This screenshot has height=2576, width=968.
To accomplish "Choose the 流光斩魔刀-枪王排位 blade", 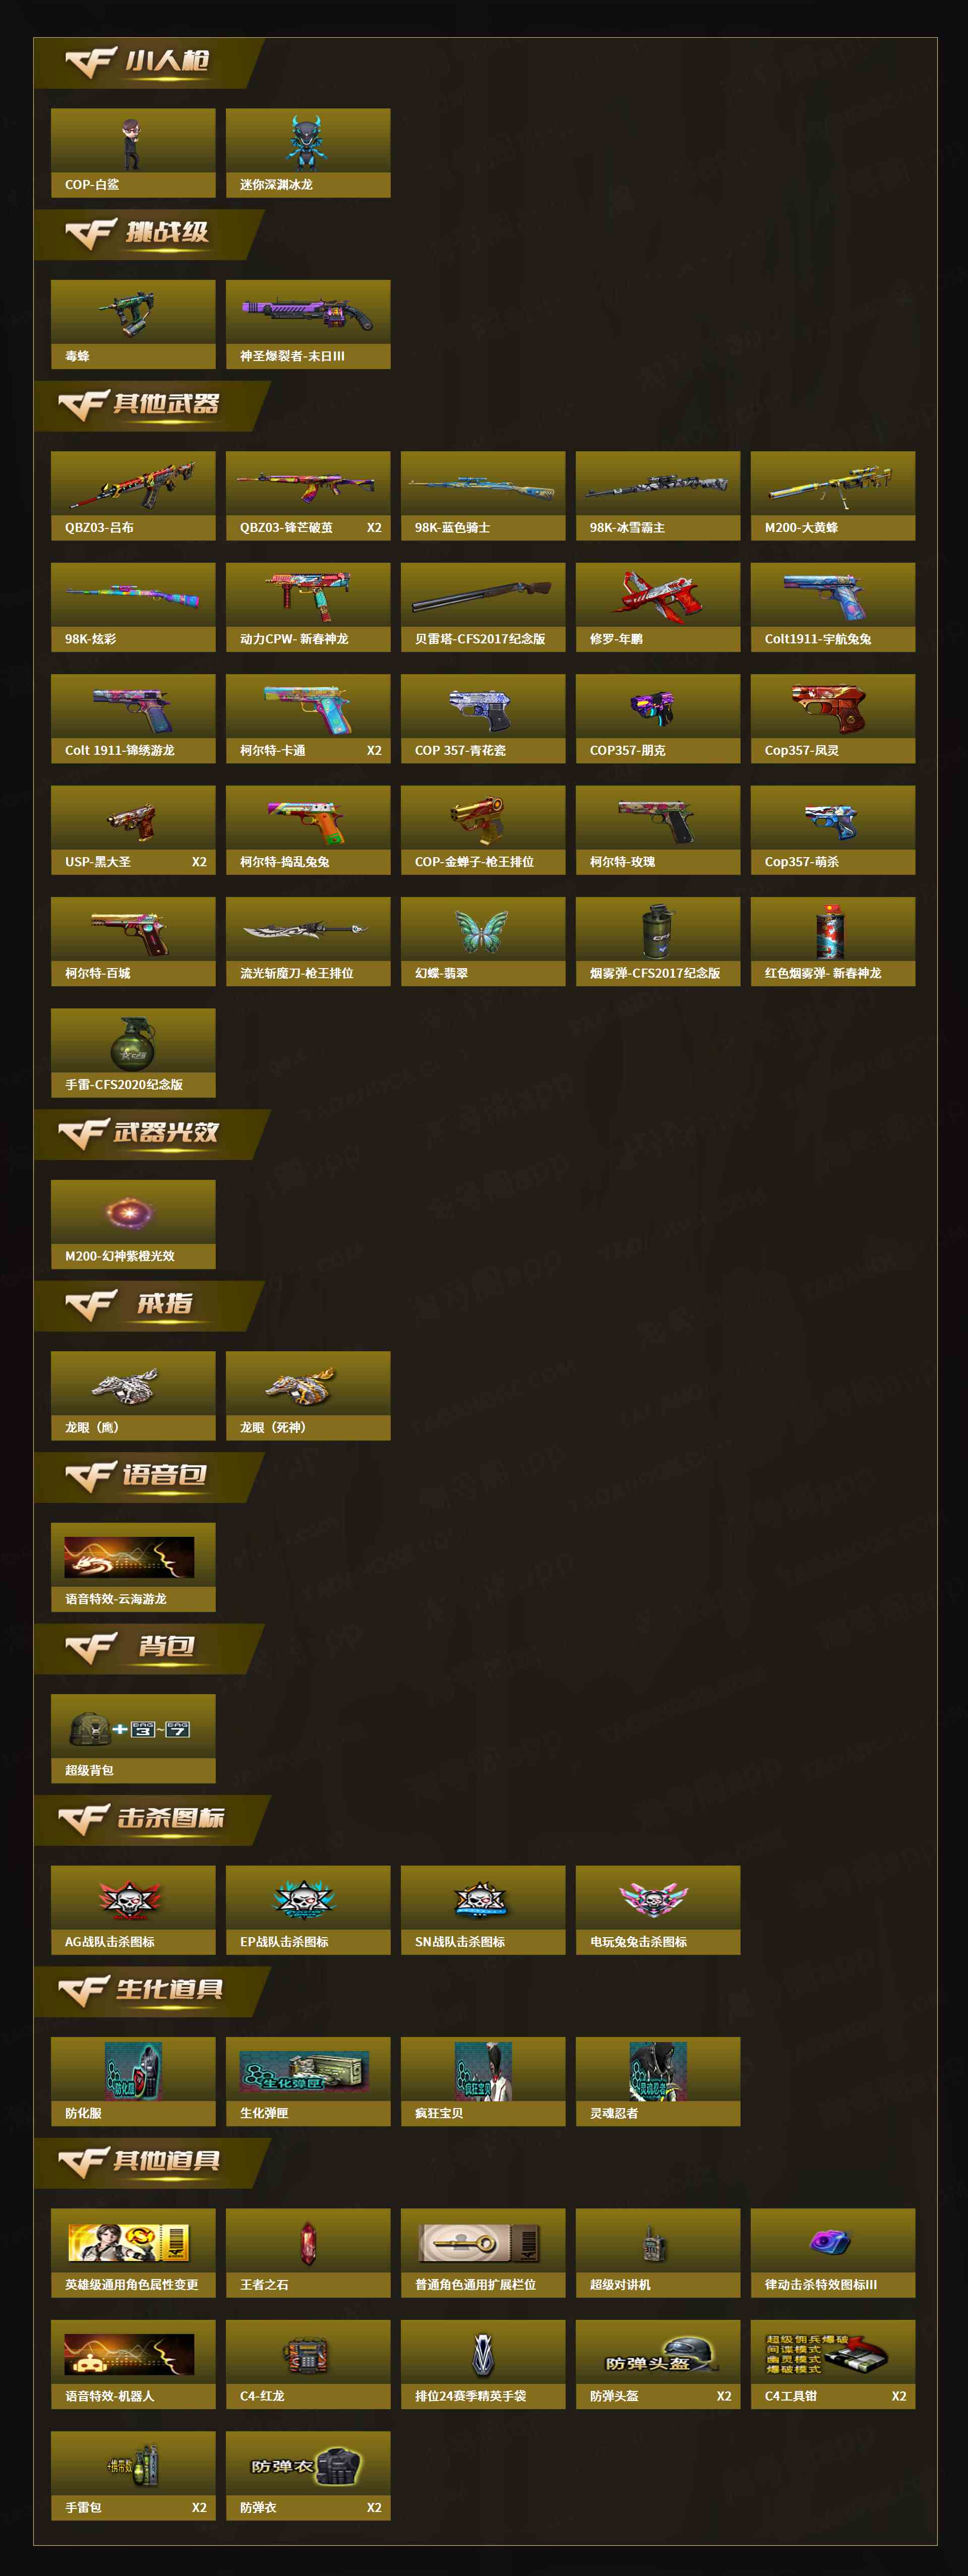I will point(308,941).
